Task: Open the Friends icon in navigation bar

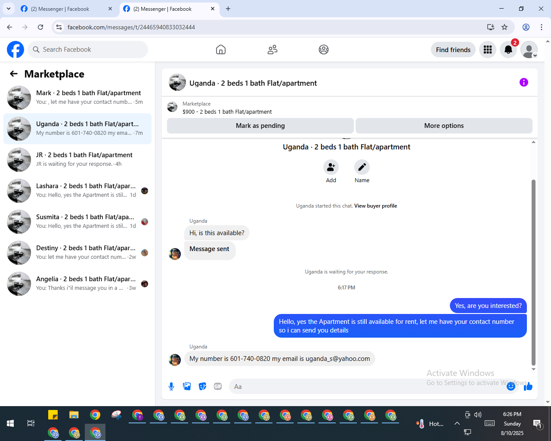Action: pyautogui.click(x=272, y=50)
